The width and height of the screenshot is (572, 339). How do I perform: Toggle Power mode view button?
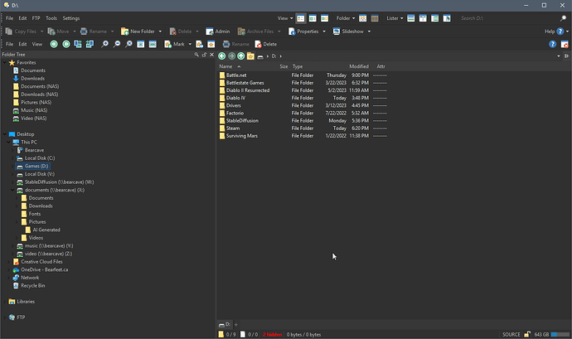pos(313,18)
